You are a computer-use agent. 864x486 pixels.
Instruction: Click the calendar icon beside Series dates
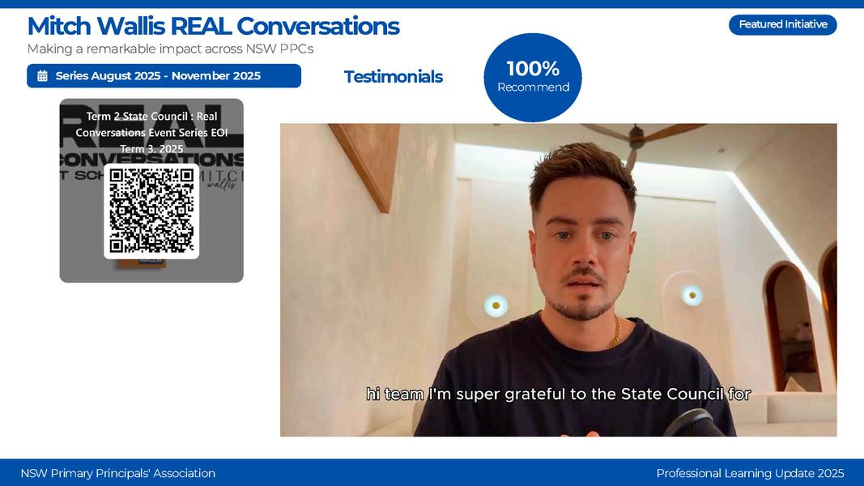click(42, 76)
